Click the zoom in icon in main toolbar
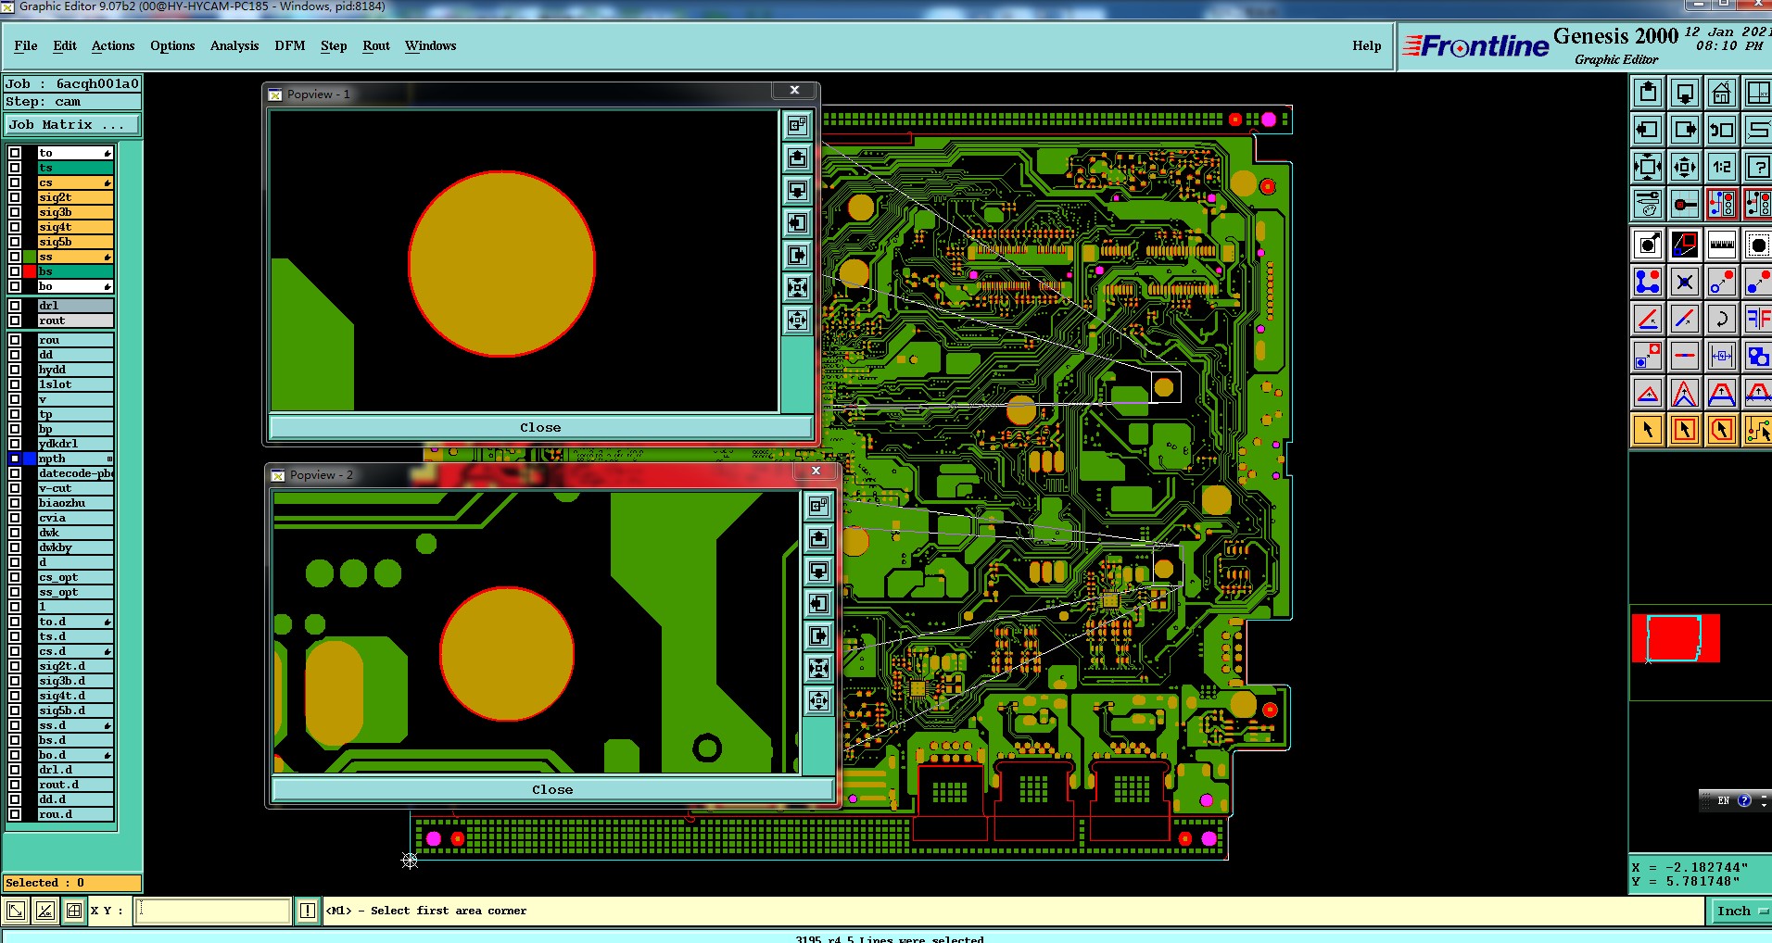This screenshot has width=1772, height=943. coord(1648,167)
